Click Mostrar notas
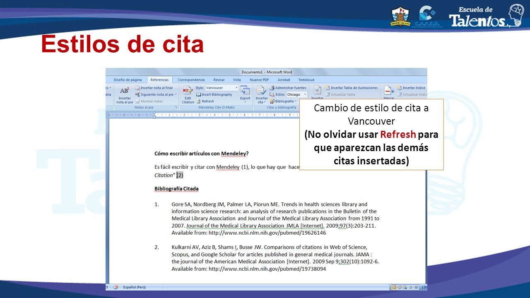This screenshot has height=298, width=530. pos(149,101)
